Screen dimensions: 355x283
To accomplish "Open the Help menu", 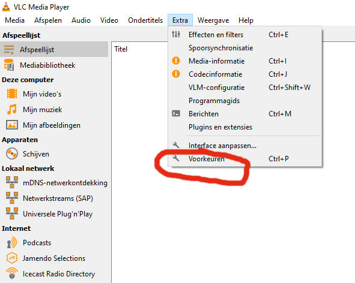I will pos(246,20).
